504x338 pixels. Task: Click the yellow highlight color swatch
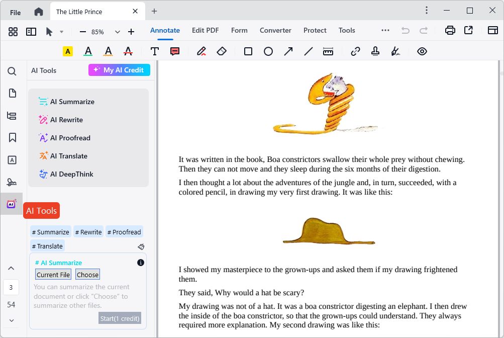[x=67, y=51]
